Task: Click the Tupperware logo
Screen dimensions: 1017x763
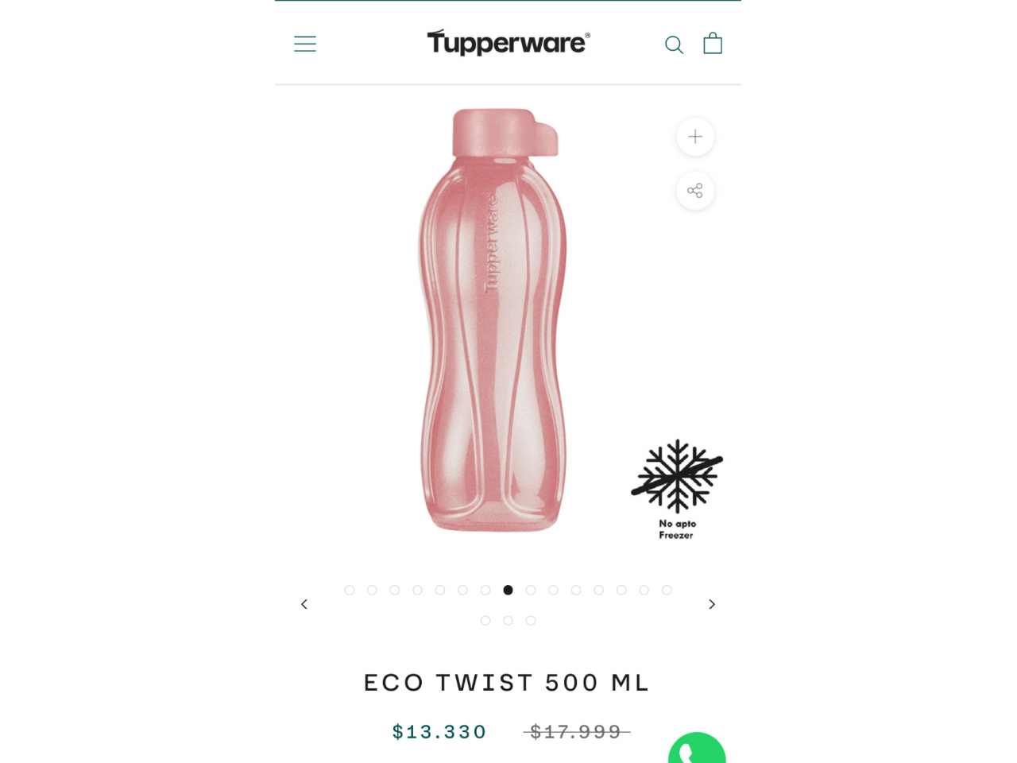Action: (x=508, y=42)
